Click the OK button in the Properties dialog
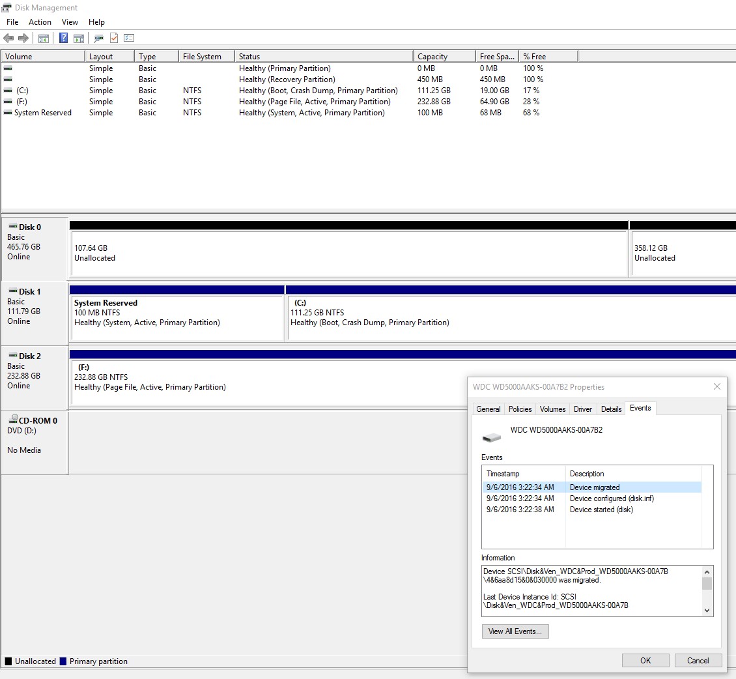736x679 pixels. [645, 660]
